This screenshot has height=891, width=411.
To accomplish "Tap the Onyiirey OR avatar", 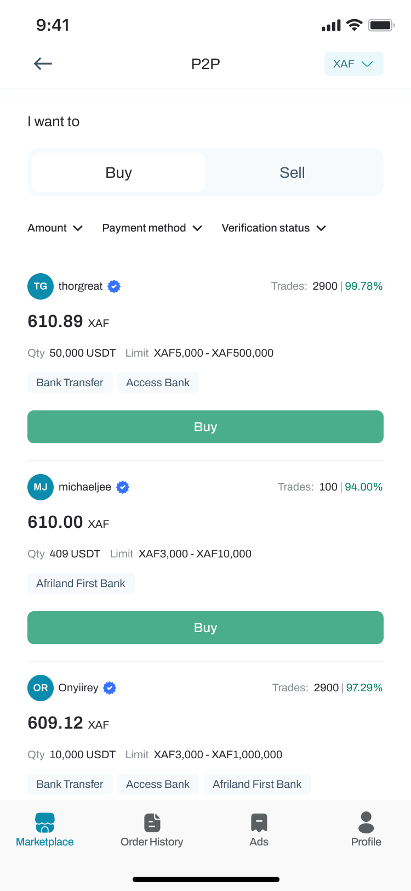I will pos(41,688).
